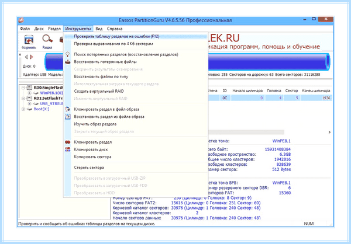Choose Клонировать диск menu entry
Screen dimensions: 351x244
coord(136,149)
